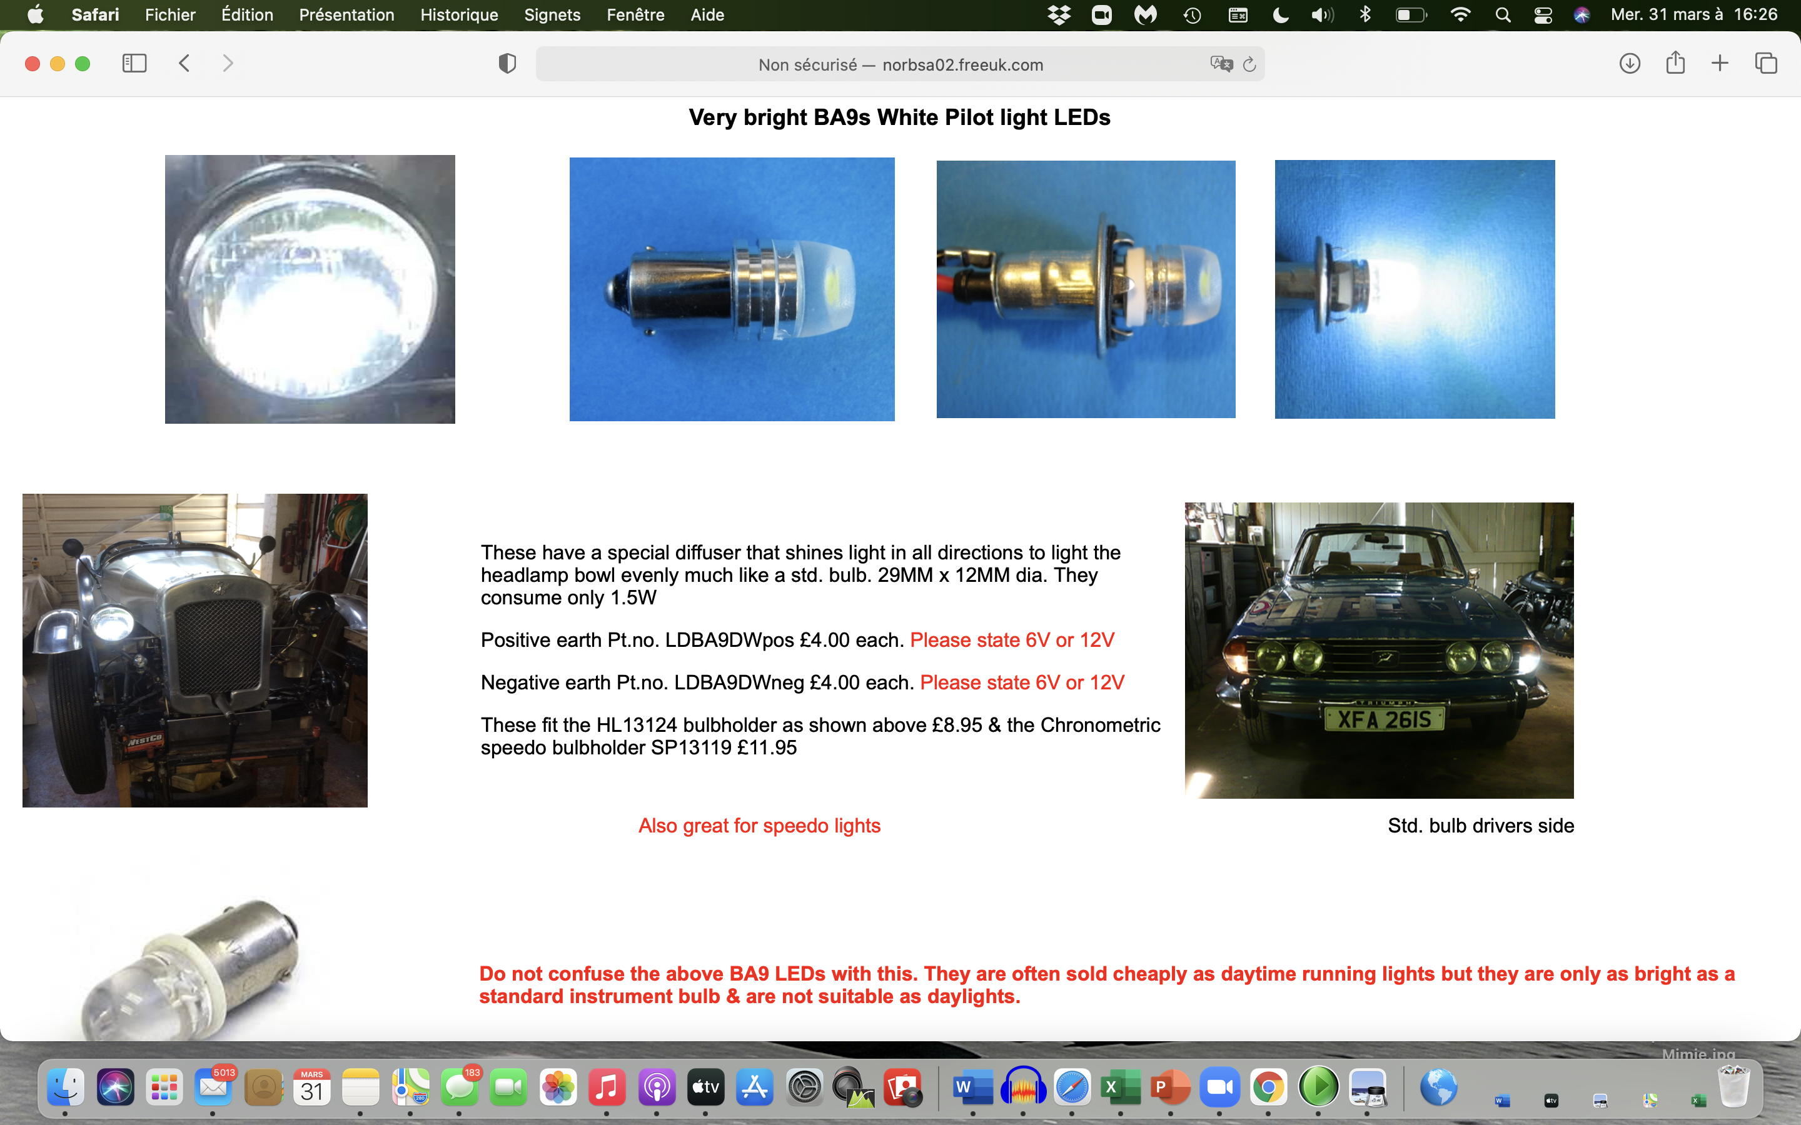Click the Safari sidebar toggle icon

pyautogui.click(x=134, y=64)
